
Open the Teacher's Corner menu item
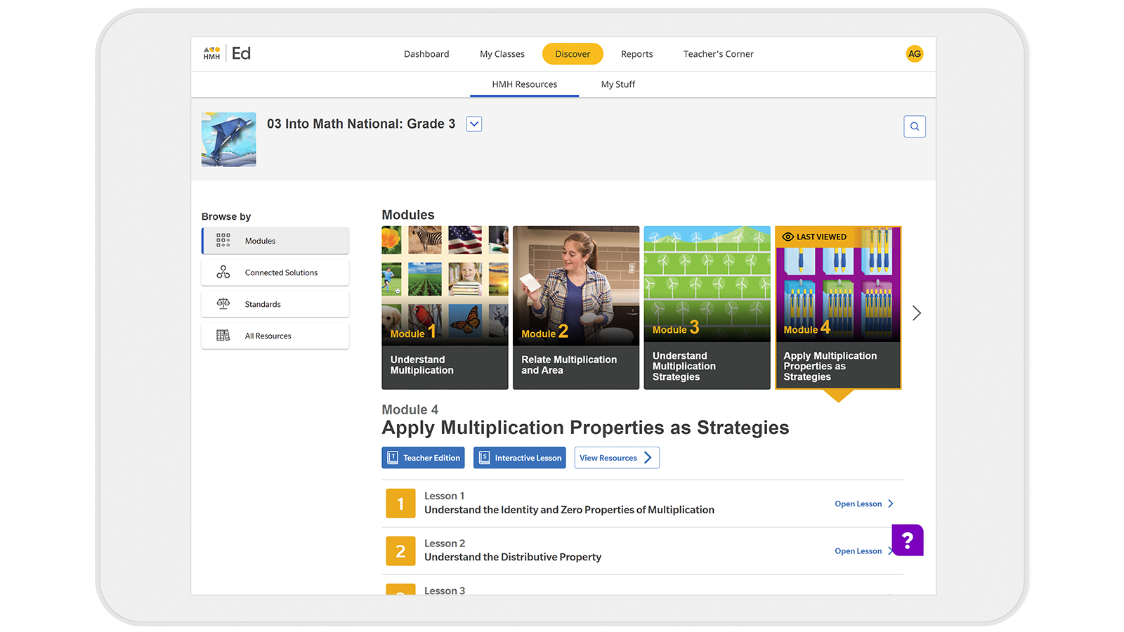[718, 53]
